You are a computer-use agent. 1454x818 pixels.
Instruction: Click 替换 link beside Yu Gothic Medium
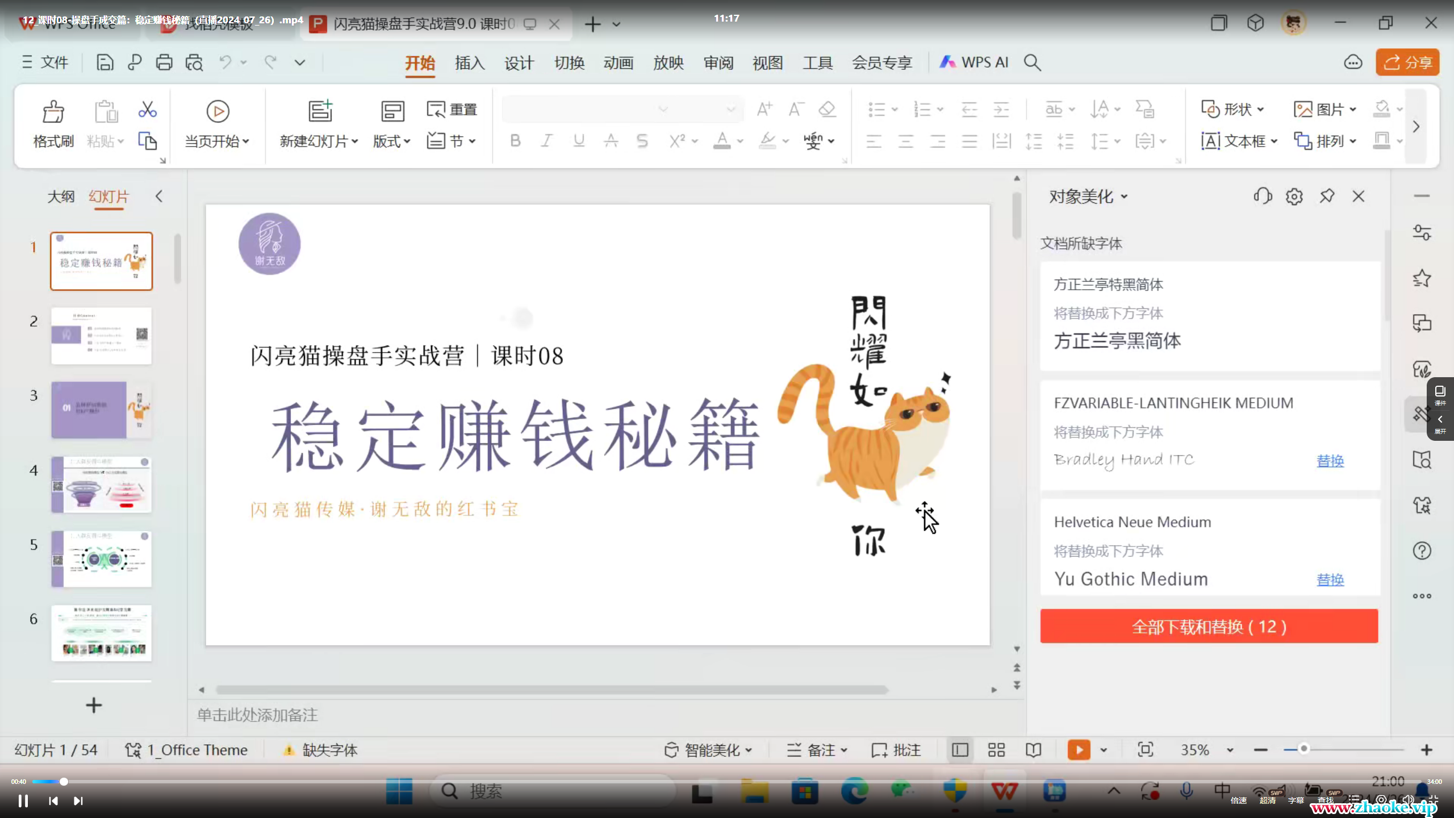point(1330,579)
